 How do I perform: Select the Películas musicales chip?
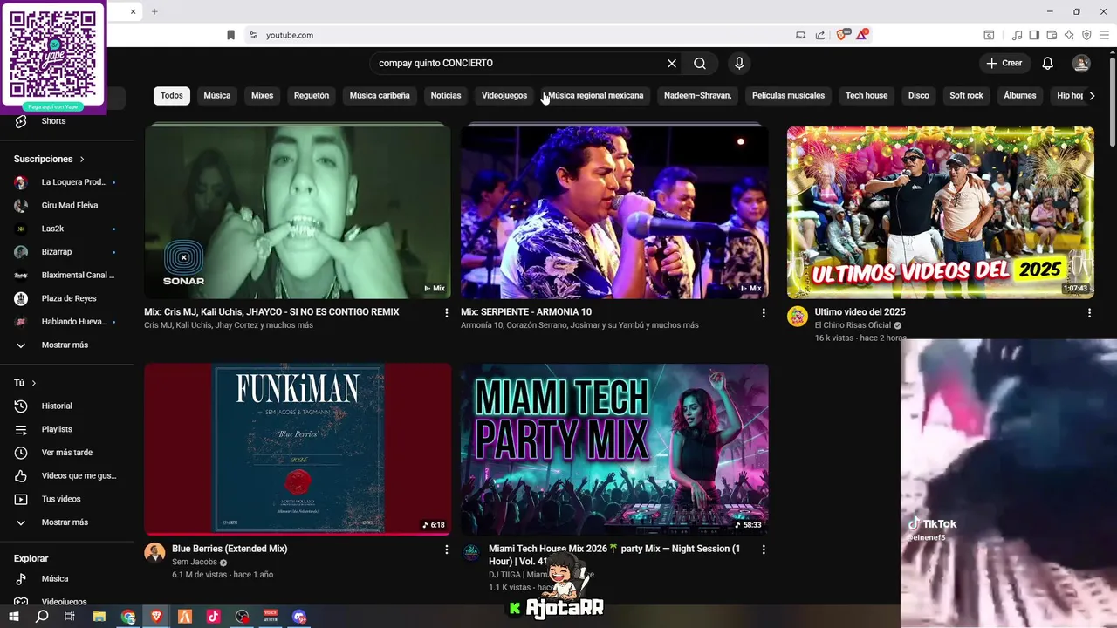tap(788, 96)
